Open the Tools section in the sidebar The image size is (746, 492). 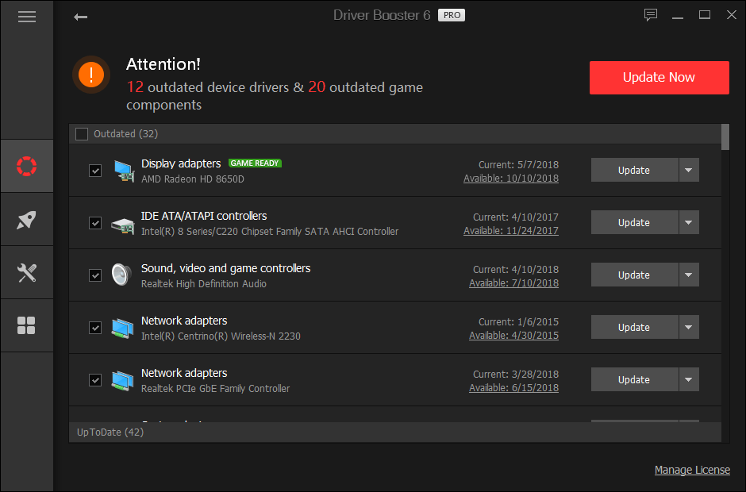(26, 272)
